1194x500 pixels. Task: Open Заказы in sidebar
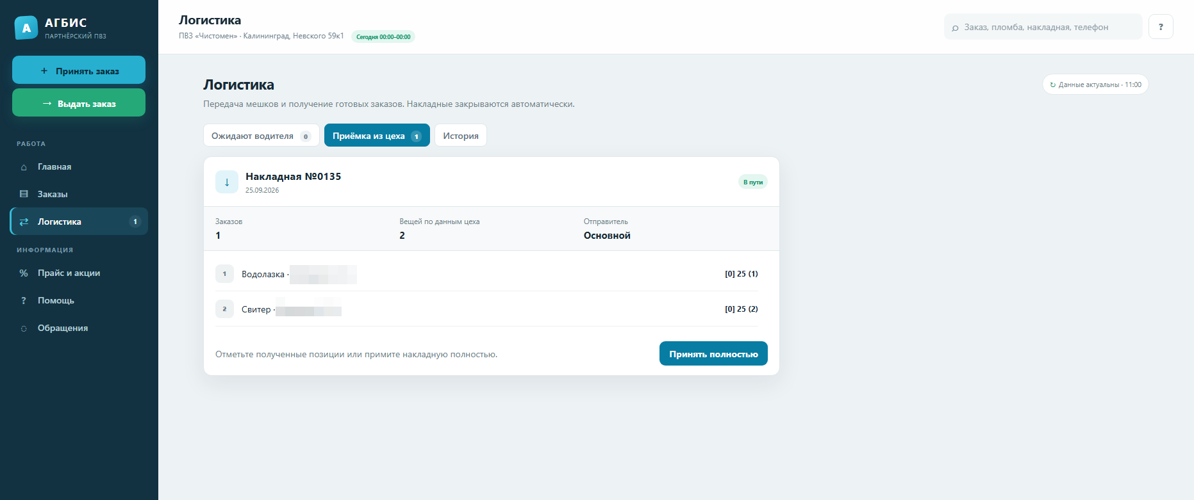[x=79, y=194]
